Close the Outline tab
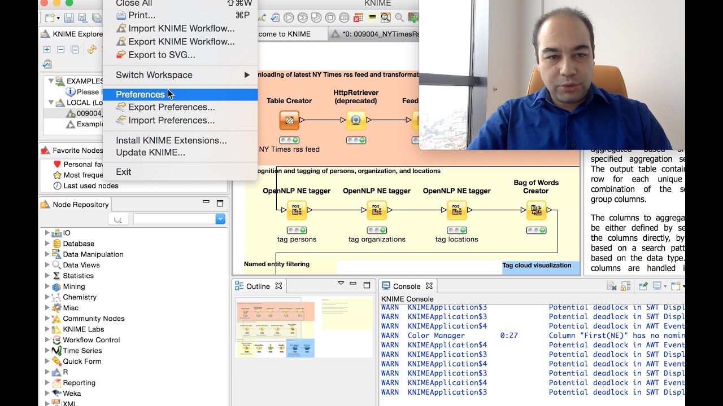The width and height of the screenshot is (723, 406). (278, 286)
